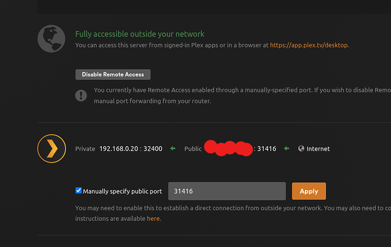The width and height of the screenshot is (391, 247).
Task: Focus the public port input field
Action: pyautogui.click(x=227, y=191)
